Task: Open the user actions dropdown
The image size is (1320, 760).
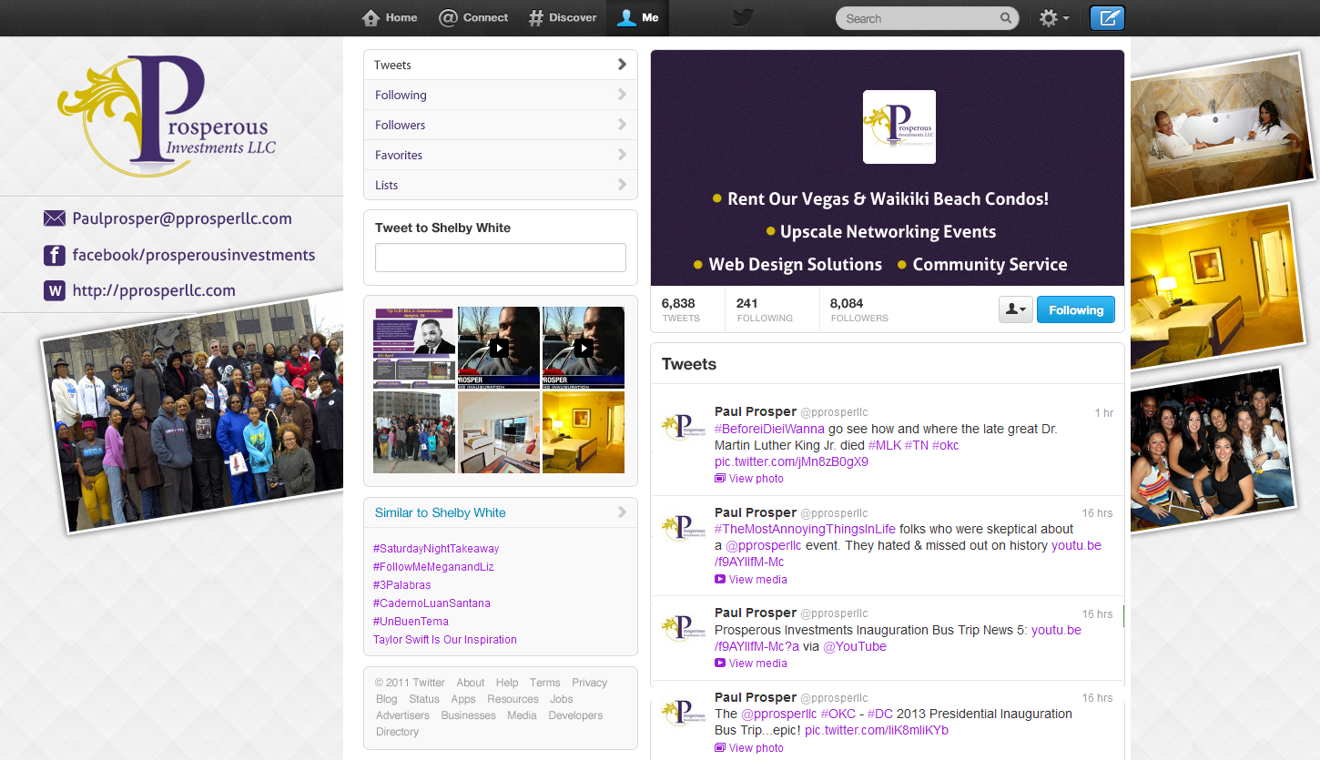Action: (x=1015, y=310)
